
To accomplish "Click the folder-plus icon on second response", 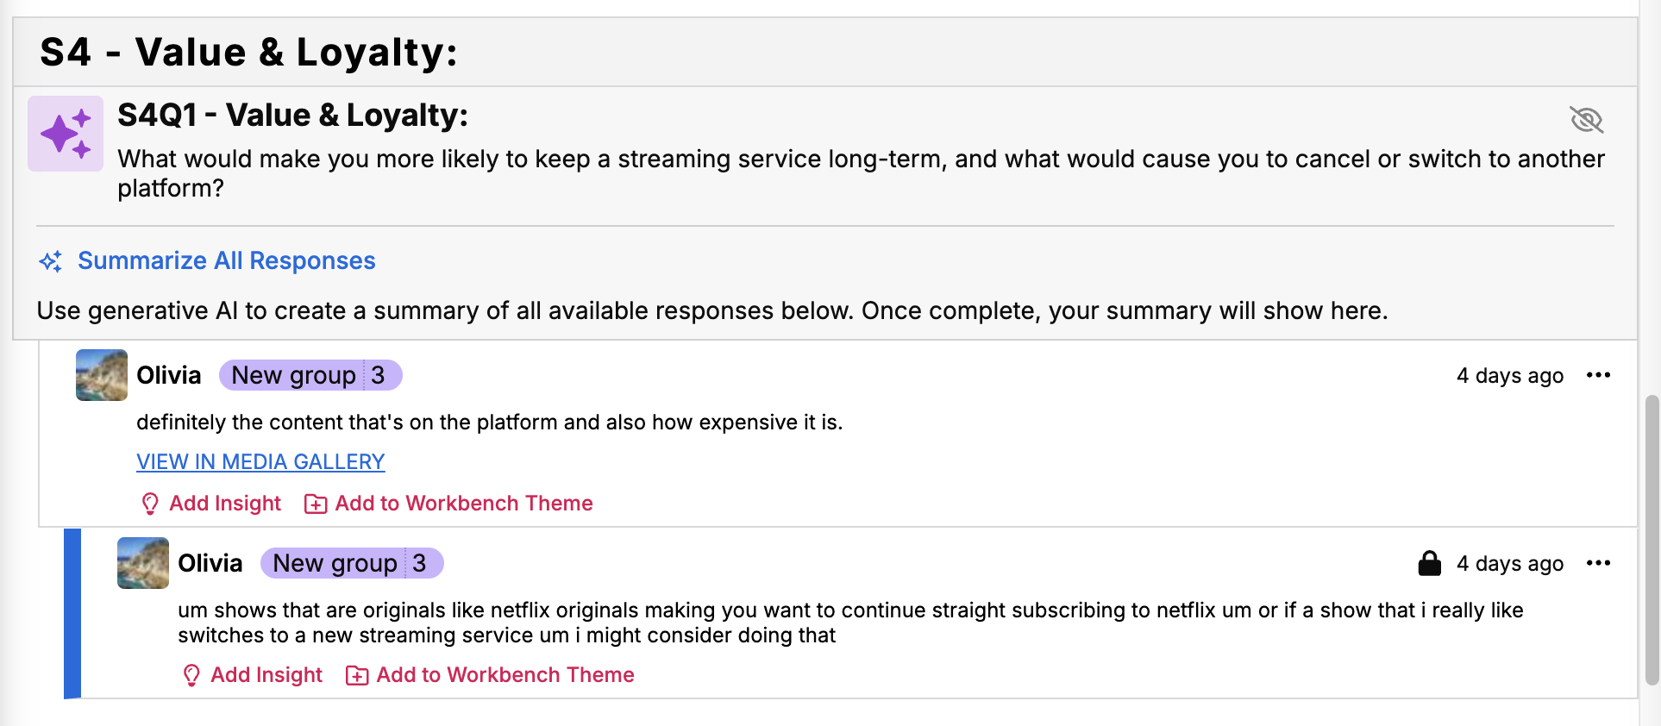I will (357, 675).
